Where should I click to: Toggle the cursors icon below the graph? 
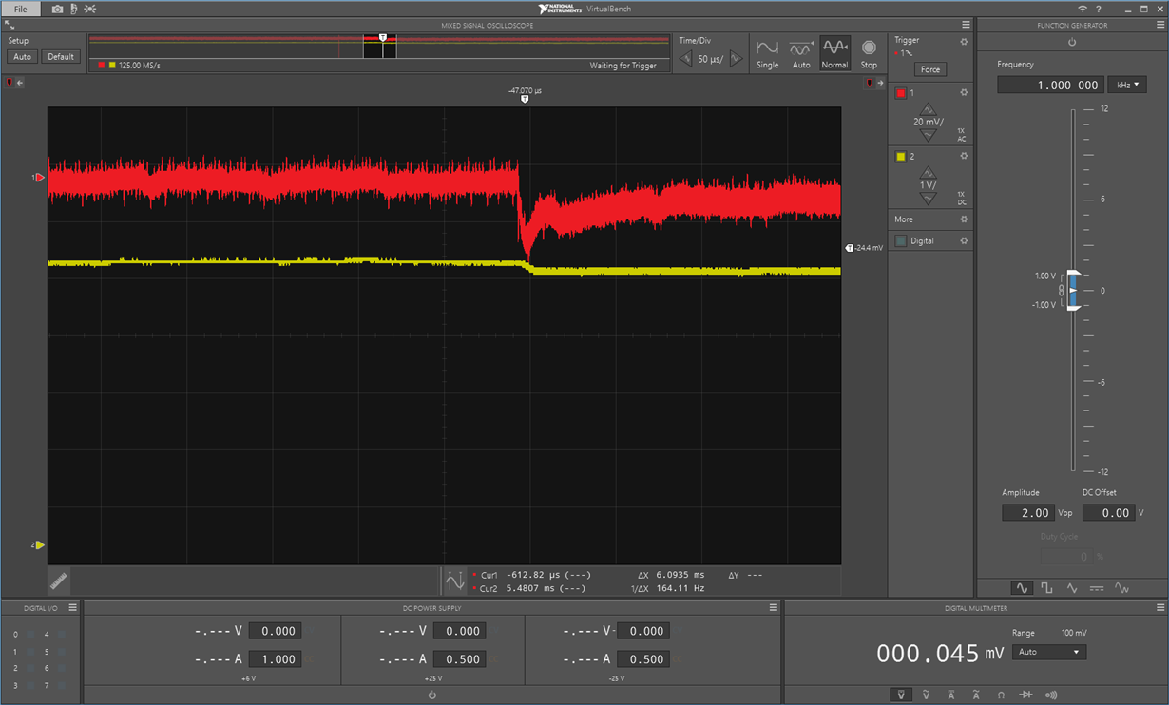454,581
